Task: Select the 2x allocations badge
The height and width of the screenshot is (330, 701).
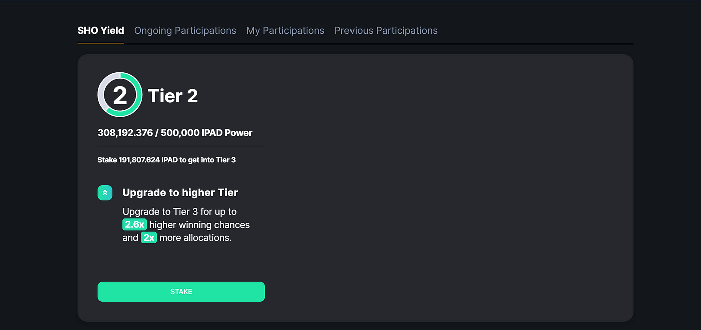Action: [149, 238]
